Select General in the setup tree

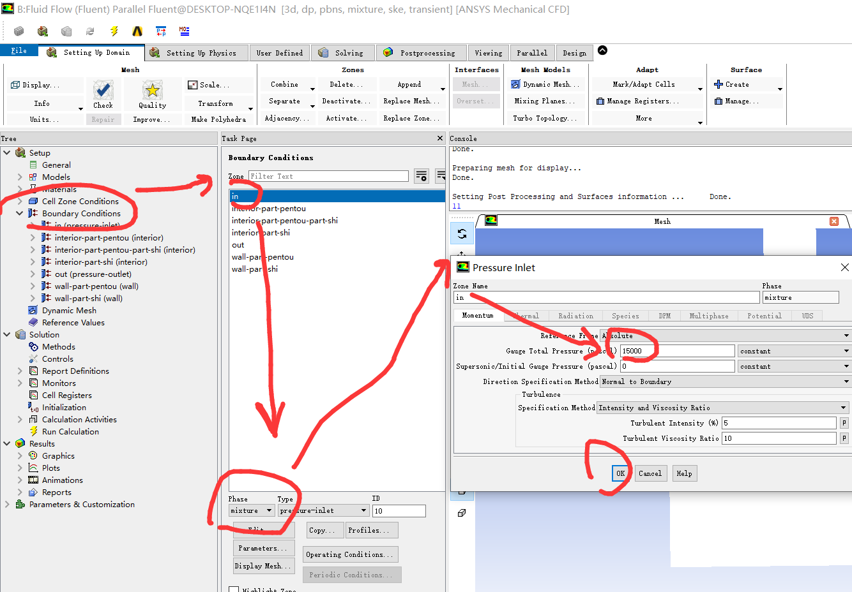coord(56,165)
